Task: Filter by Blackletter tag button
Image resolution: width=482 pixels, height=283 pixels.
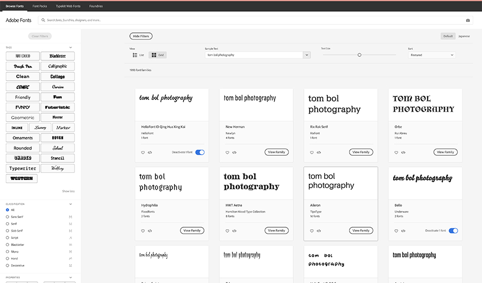Action: 57,56
